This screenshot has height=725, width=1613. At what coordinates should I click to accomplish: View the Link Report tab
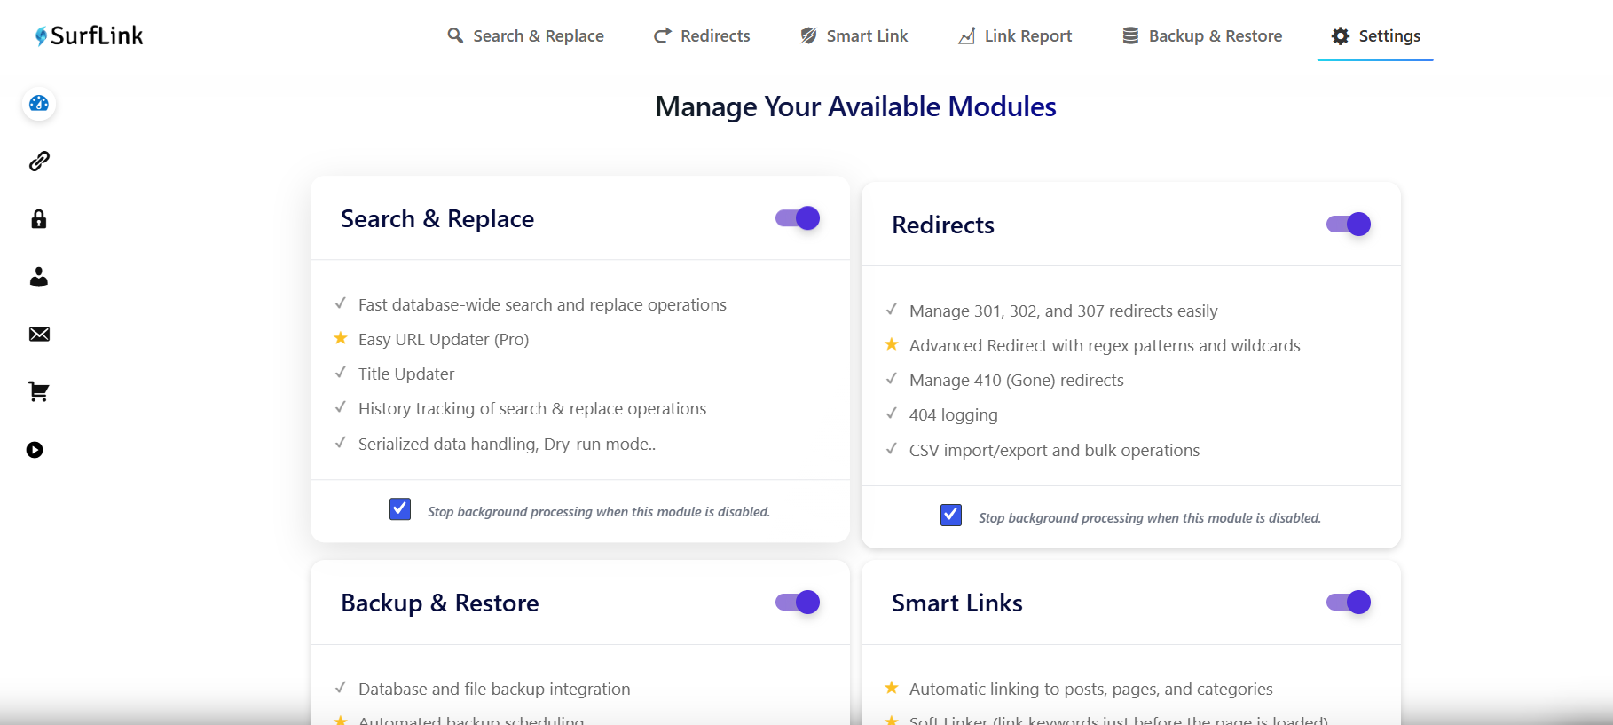[x=1015, y=36]
